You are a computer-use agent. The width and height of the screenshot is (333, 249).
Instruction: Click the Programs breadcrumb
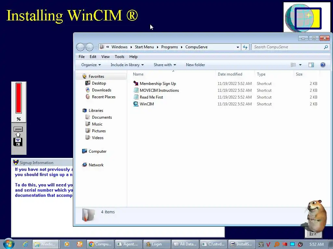pyautogui.click(x=169, y=47)
